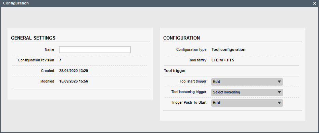Viewport: 319px width, 133px height.
Task: Click the Tool family label
Action: (198, 60)
